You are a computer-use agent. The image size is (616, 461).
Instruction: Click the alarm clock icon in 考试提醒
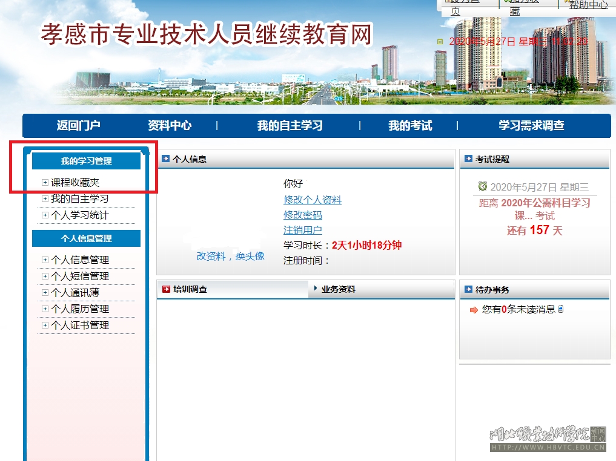click(x=483, y=186)
